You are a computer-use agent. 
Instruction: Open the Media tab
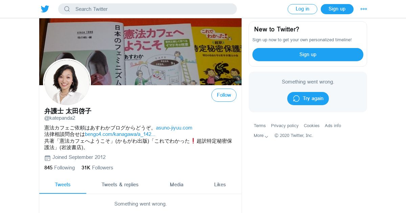click(177, 185)
